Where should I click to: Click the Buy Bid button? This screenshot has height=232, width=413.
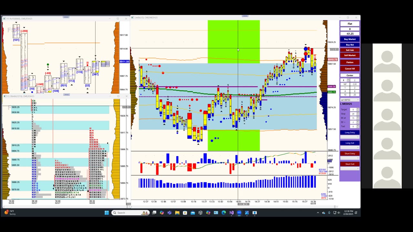point(350,45)
